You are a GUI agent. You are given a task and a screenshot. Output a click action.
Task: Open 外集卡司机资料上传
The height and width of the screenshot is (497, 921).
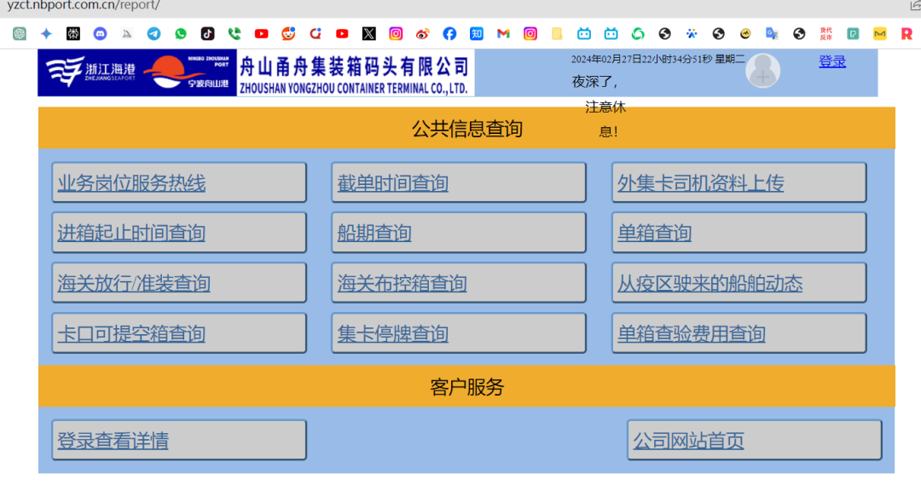699,182
